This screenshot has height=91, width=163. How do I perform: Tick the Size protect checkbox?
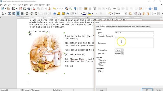(99, 65)
